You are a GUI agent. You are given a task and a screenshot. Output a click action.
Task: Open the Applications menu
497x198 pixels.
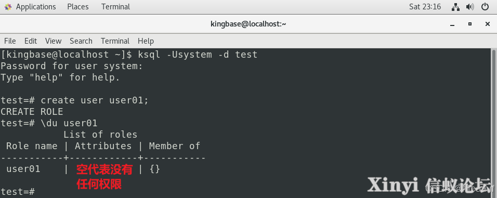(36, 7)
